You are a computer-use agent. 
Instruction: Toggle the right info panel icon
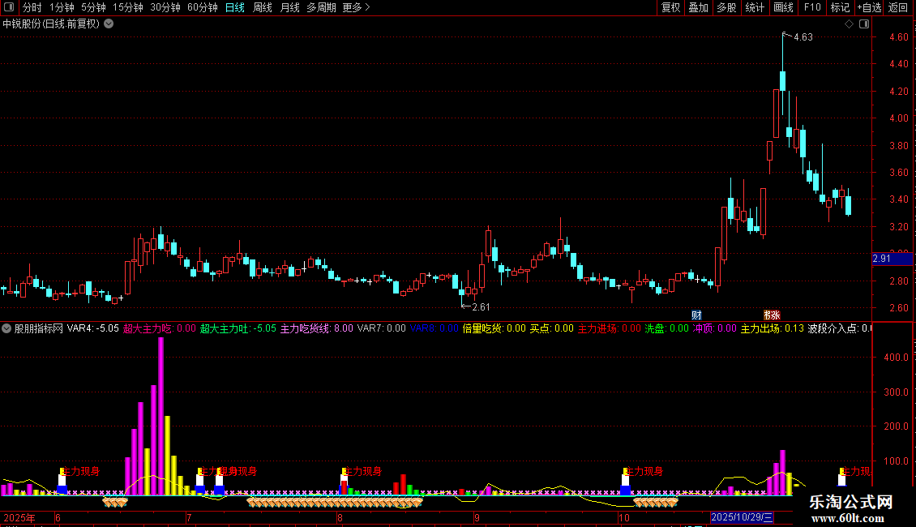[x=864, y=24]
